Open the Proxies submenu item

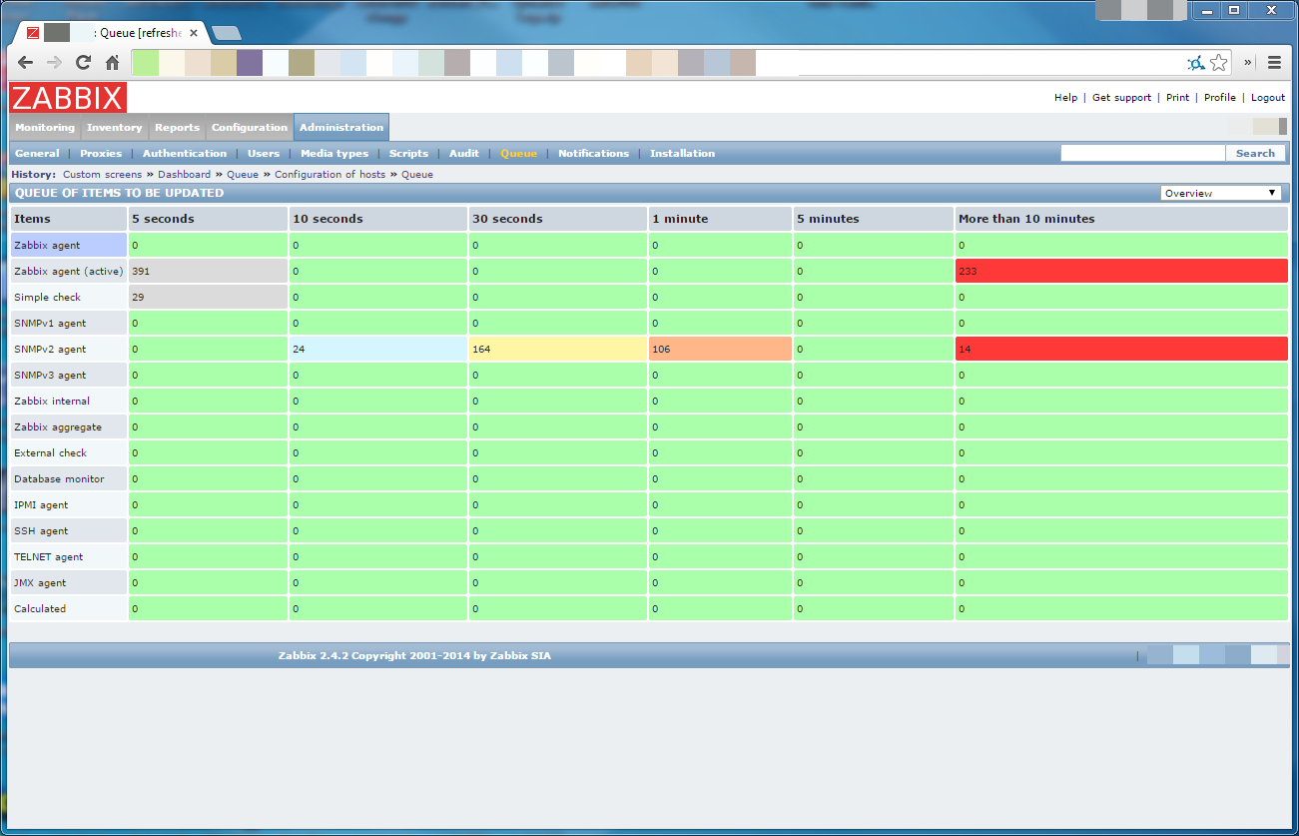coord(101,154)
